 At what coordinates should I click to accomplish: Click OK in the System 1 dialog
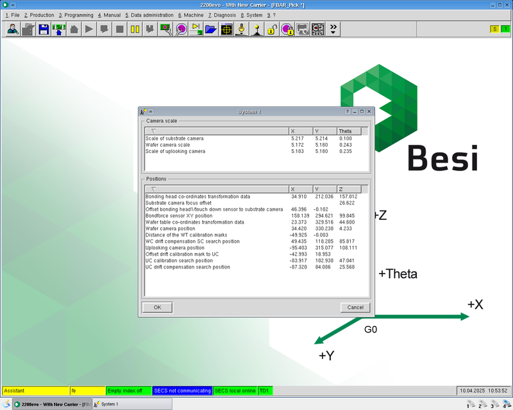157,307
